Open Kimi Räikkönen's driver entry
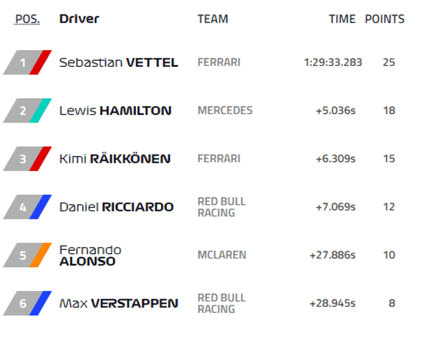428x340 pixels. (115, 159)
